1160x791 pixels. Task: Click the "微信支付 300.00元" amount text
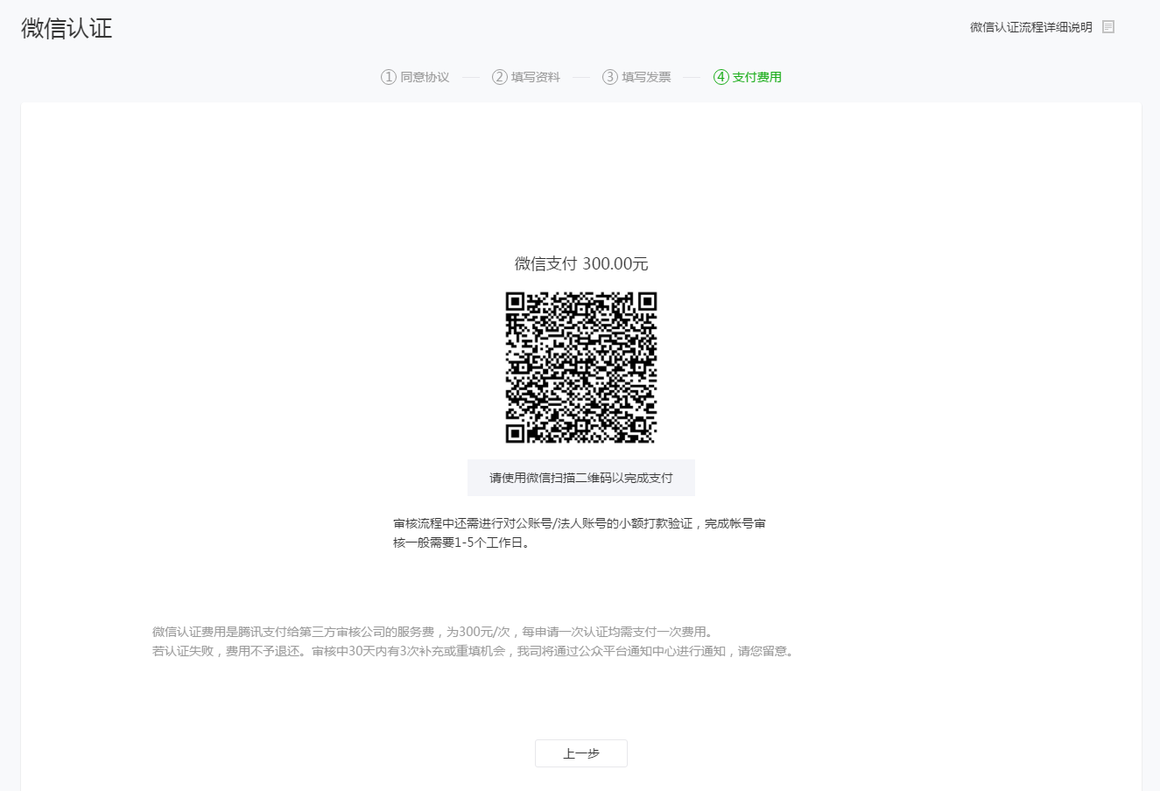(x=580, y=263)
